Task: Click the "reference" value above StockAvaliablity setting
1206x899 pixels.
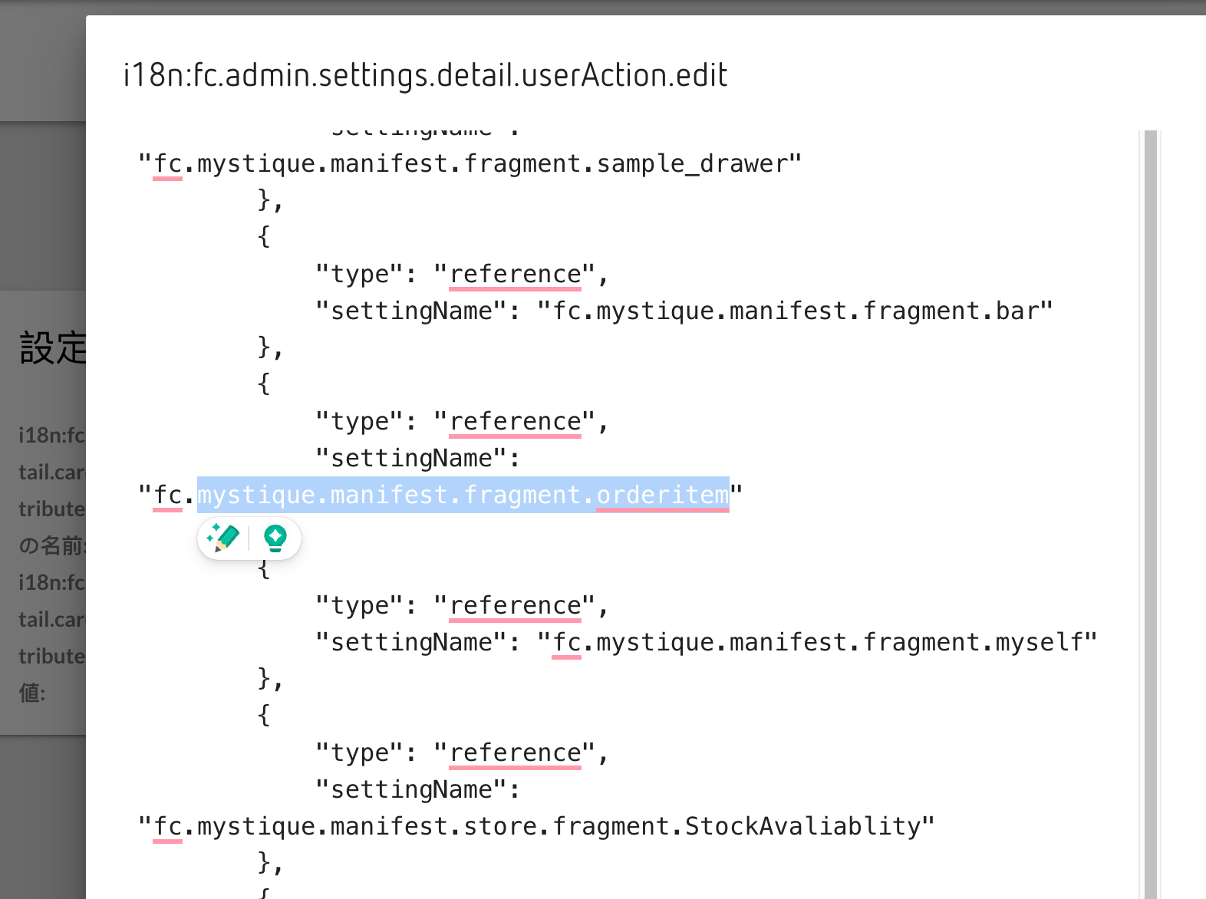Action: tap(515, 753)
